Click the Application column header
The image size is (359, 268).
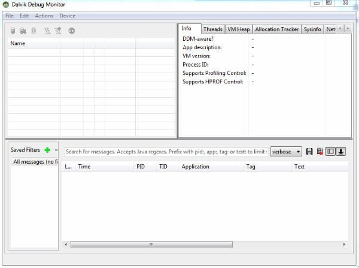pyautogui.click(x=211, y=167)
